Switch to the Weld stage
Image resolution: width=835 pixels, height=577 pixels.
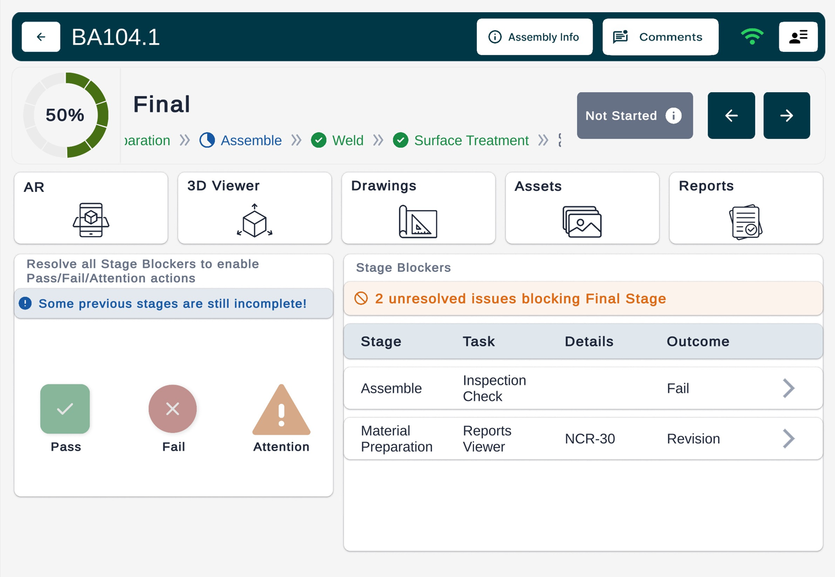click(347, 141)
